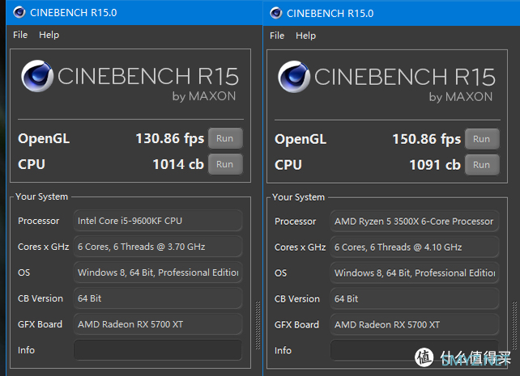Click Info input field in left window
This screenshot has width=520, height=376.
coord(158,350)
